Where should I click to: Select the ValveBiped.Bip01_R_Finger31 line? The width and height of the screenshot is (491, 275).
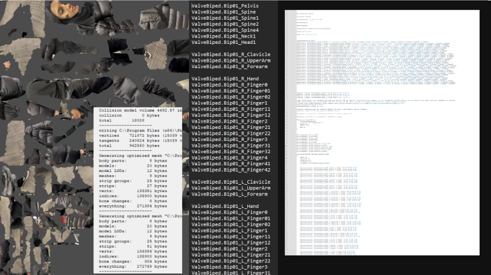pyautogui.click(x=231, y=145)
